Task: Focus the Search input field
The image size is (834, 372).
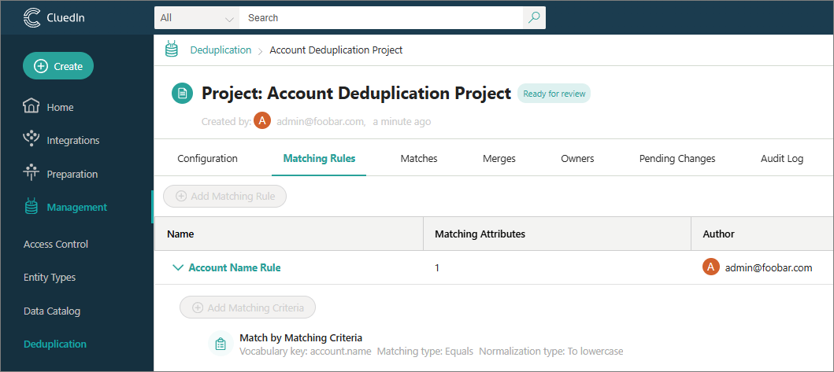Action: 381,17
